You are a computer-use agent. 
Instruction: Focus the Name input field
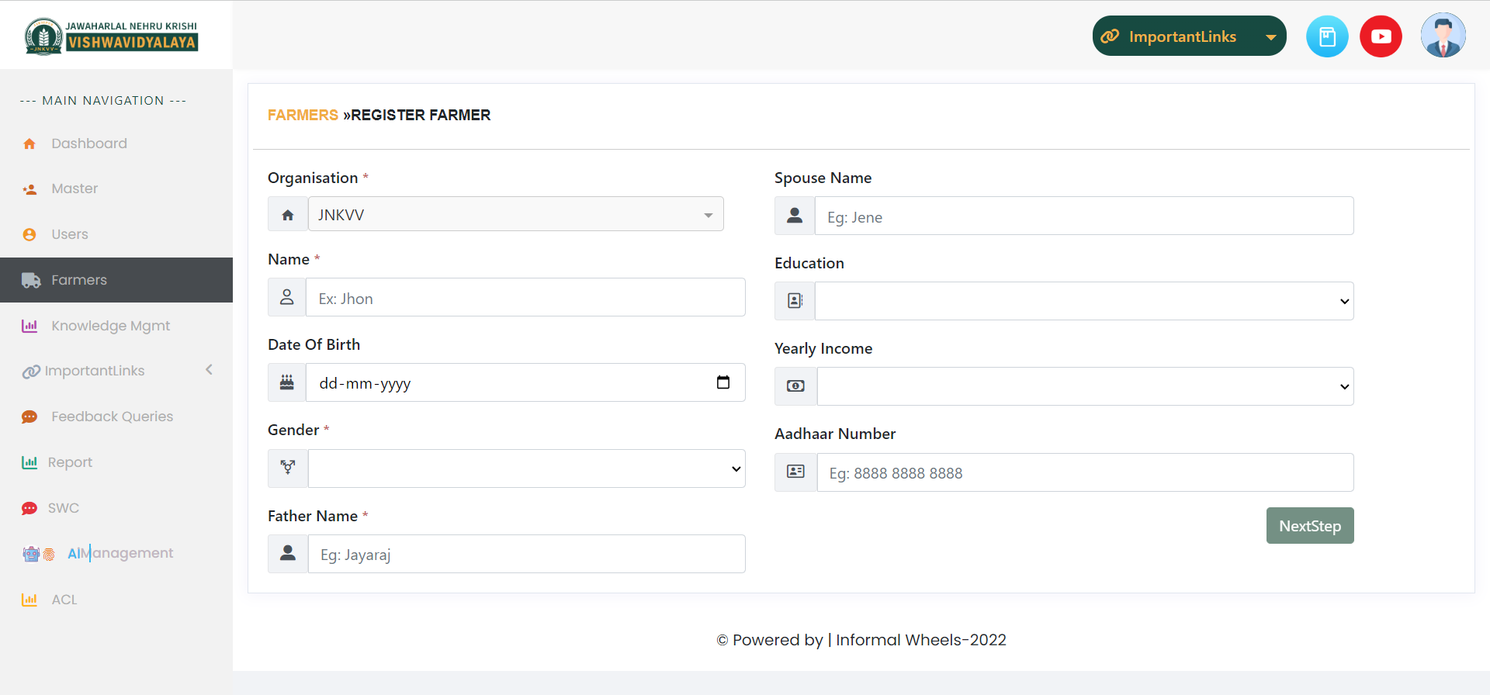525,297
